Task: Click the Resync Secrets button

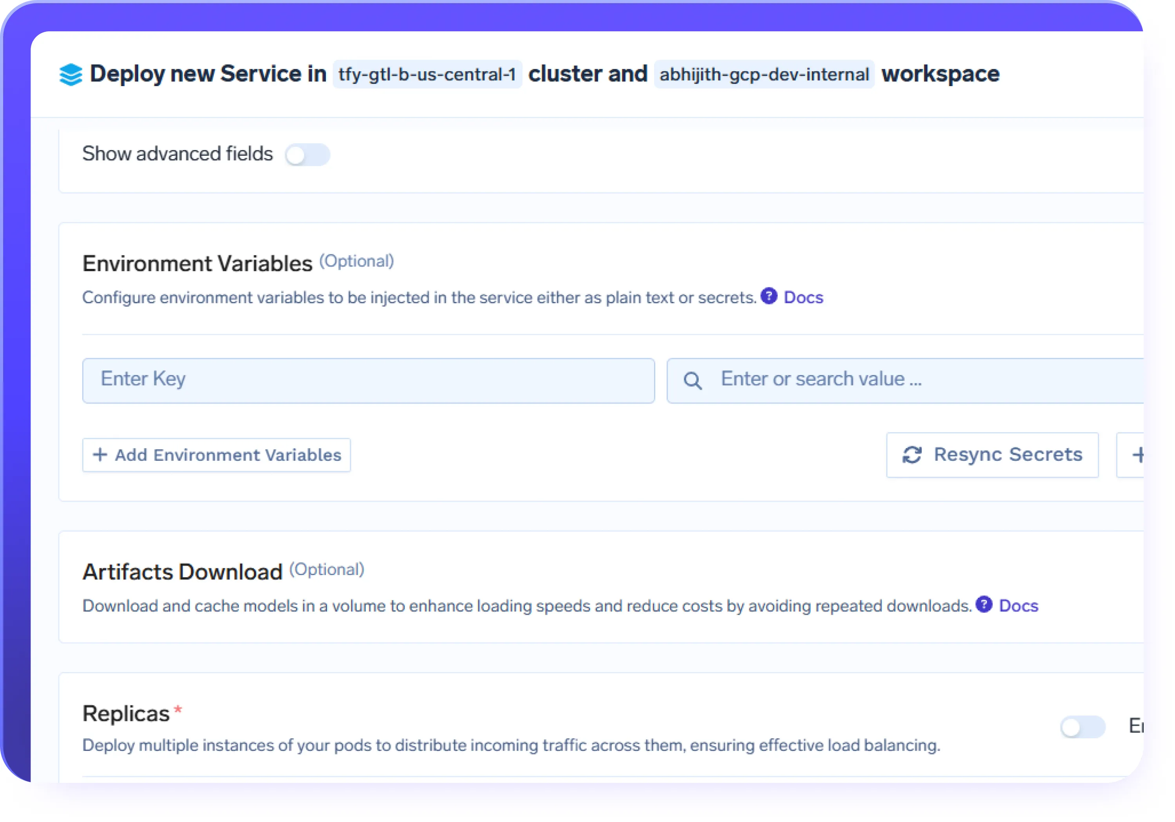Action: click(992, 454)
